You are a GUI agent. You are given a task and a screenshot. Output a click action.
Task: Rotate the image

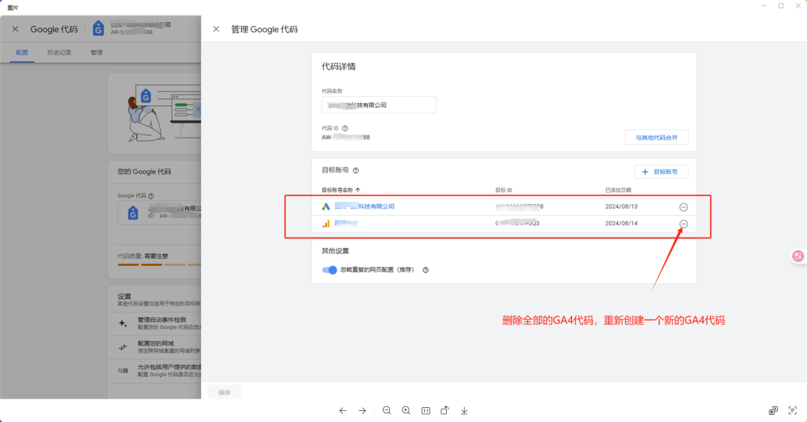click(444, 411)
